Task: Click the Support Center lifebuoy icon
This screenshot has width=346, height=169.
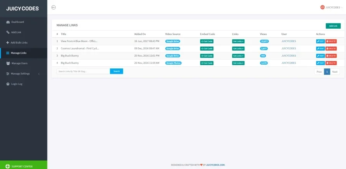Action: pos(8,167)
